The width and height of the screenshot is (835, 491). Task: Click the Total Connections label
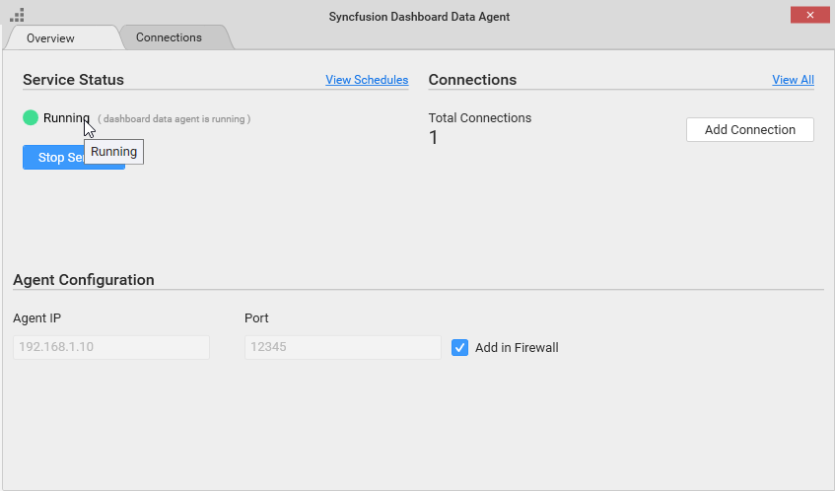[480, 118]
